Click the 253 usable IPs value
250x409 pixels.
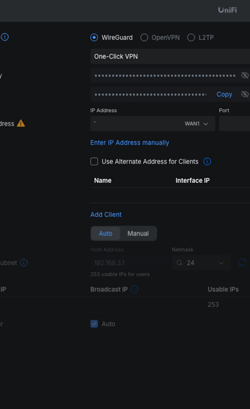click(213, 304)
